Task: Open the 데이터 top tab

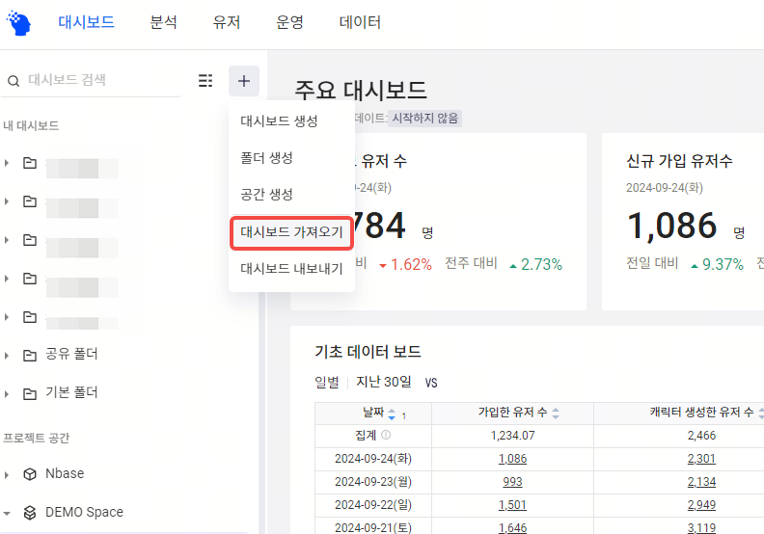Action: click(x=360, y=22)
